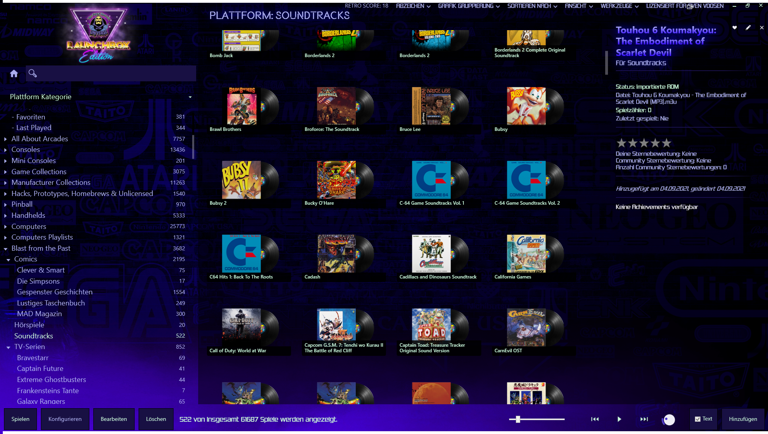Select the Handhelds category
This screenshot has width=768, height=434.
[x=28, y=215]
